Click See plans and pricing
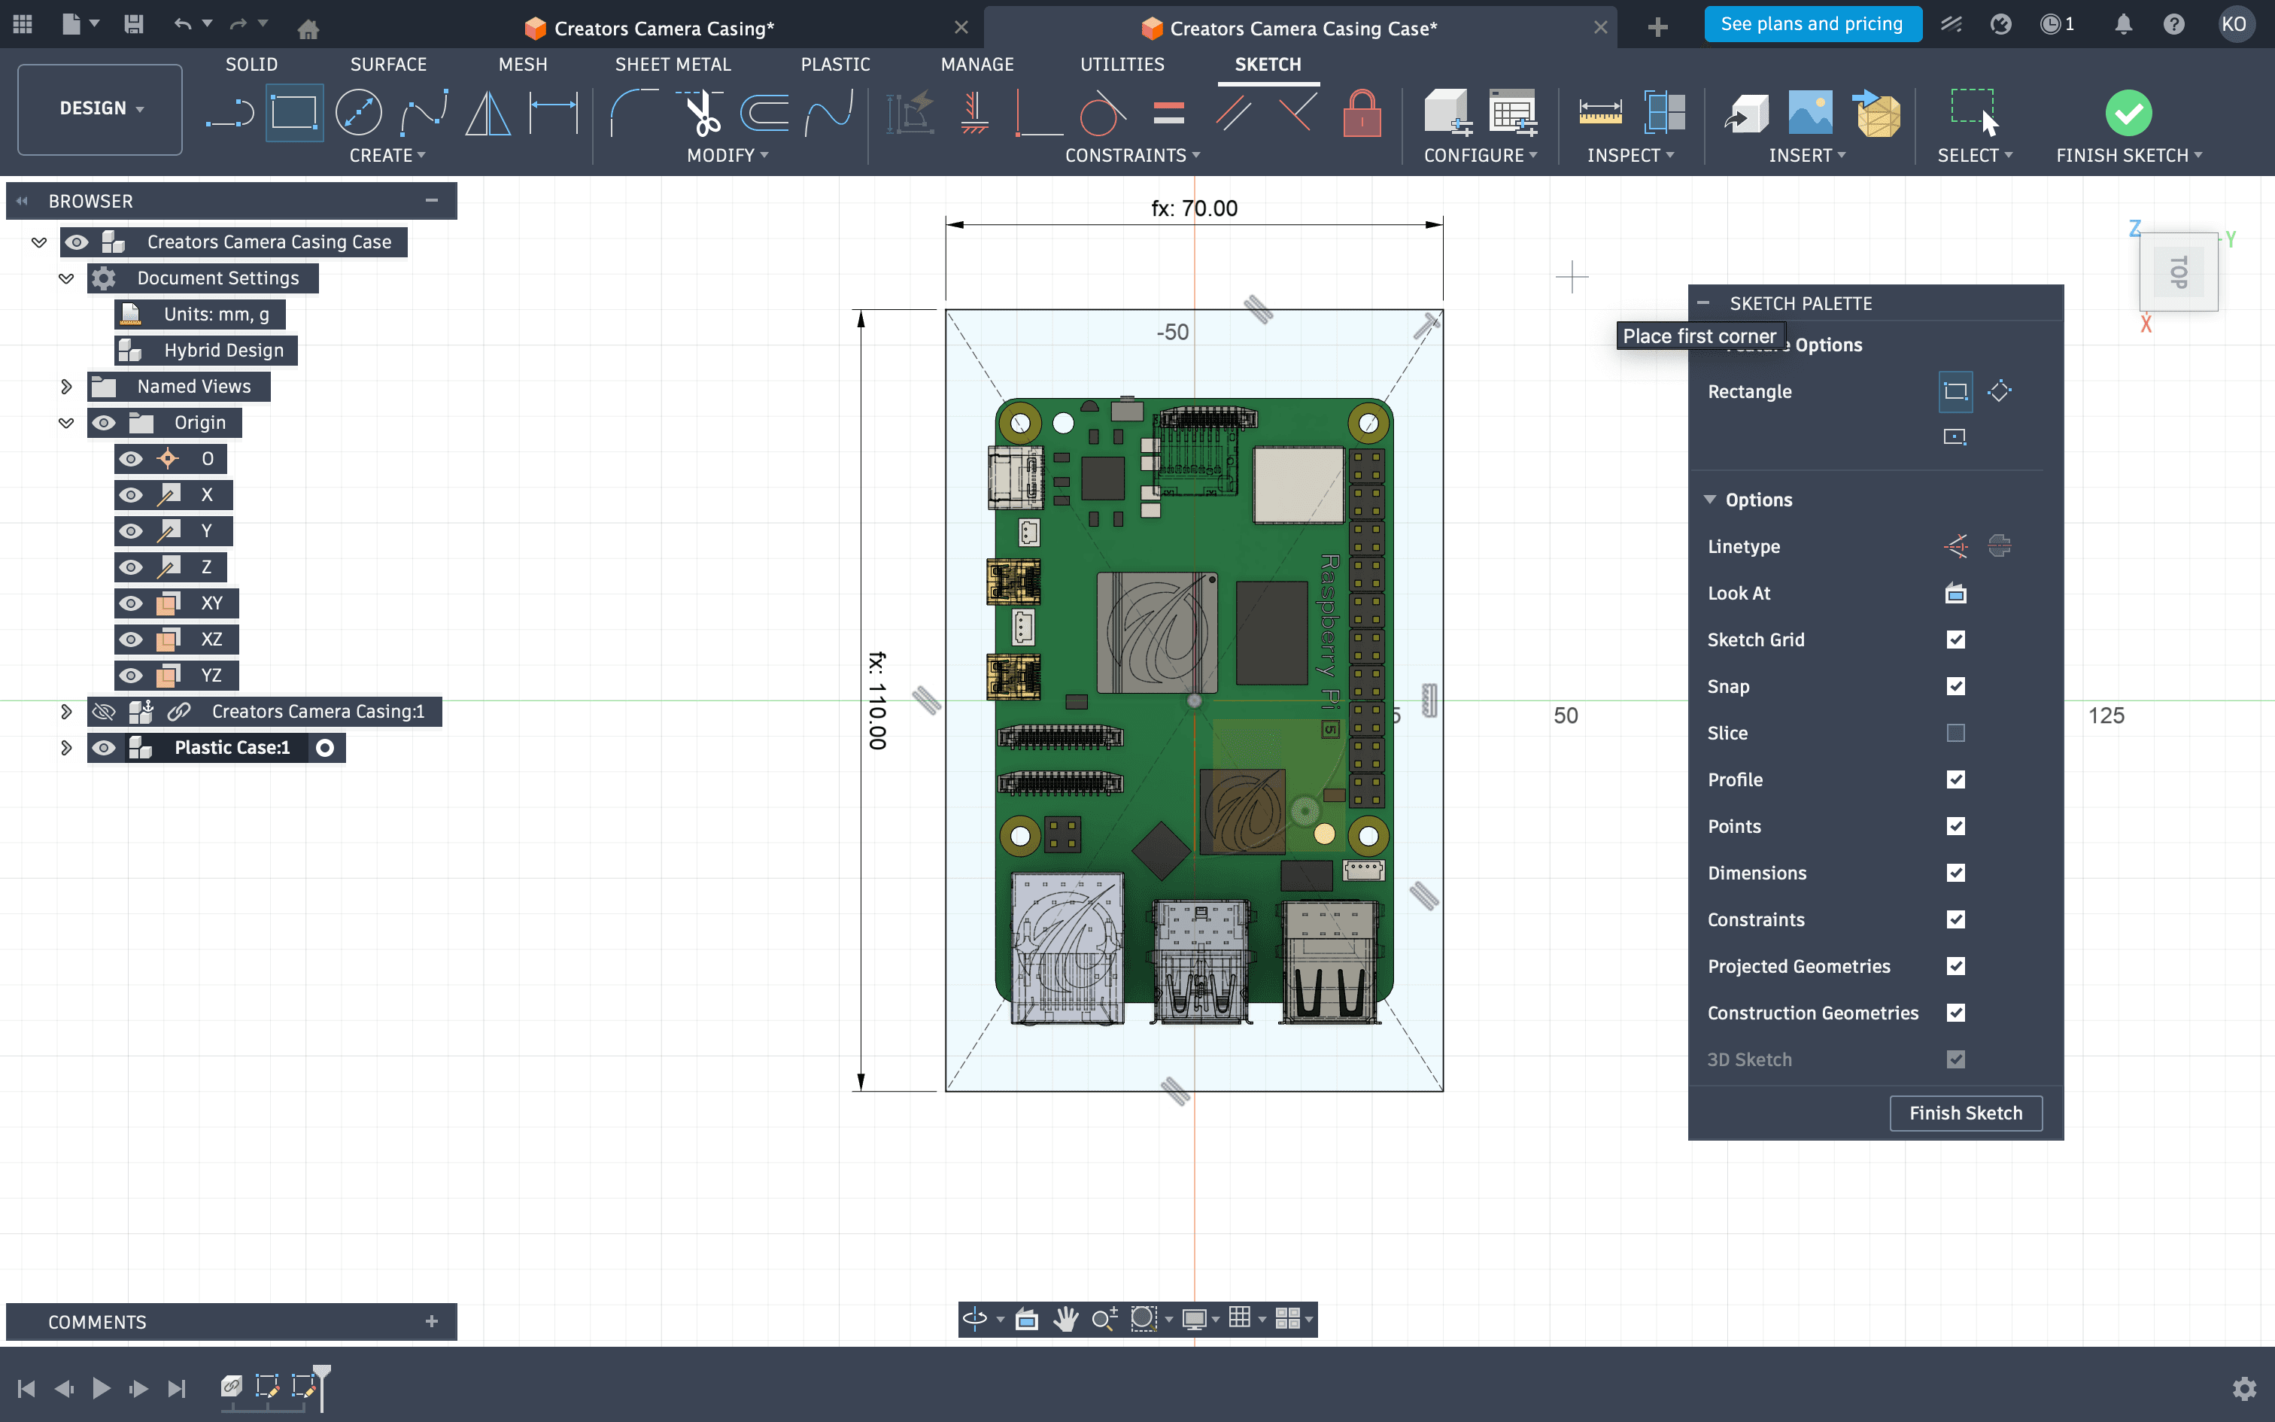 click(1812, 24)
